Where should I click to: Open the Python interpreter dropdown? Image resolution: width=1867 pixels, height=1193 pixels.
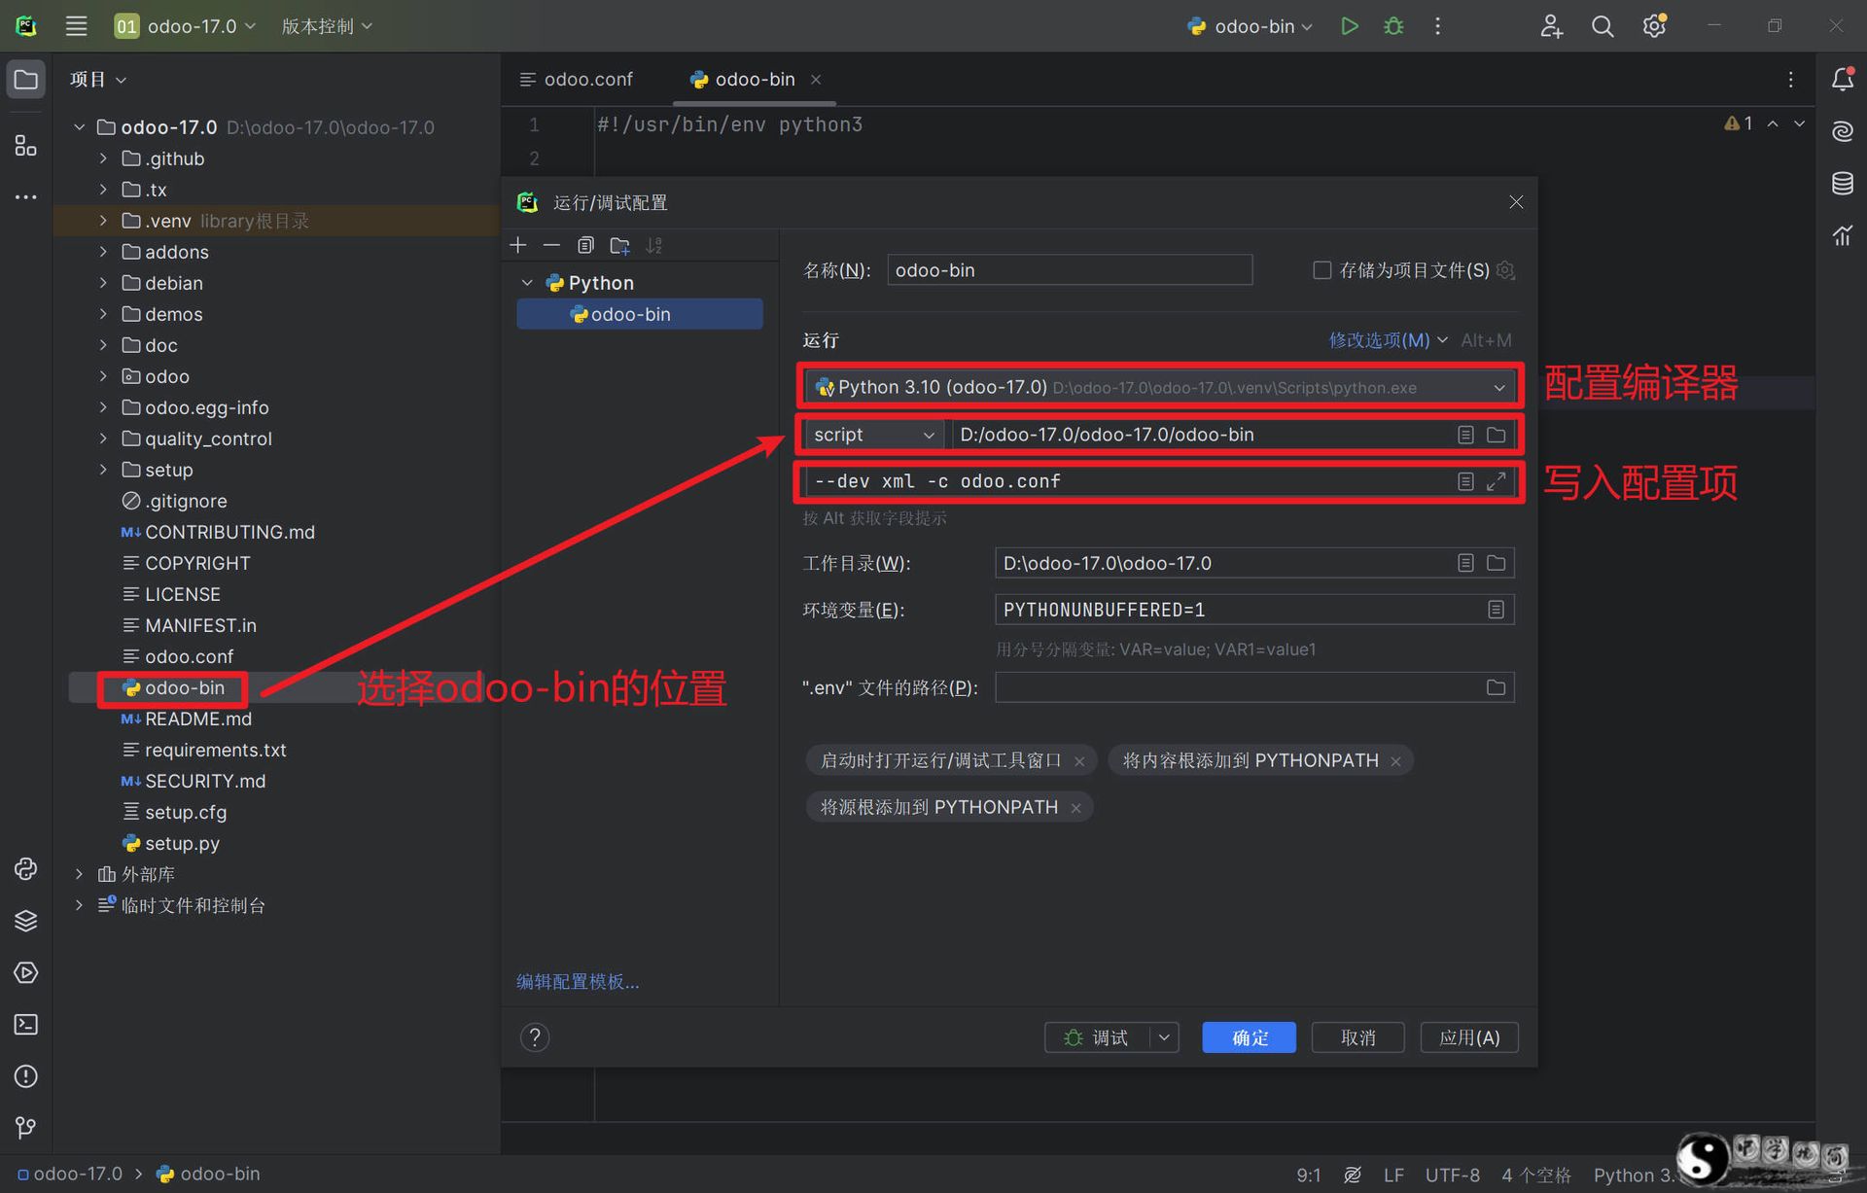click(1159, 387)
